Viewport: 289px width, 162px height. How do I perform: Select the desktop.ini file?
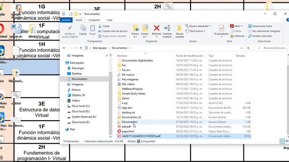click(x=128, y=112)
